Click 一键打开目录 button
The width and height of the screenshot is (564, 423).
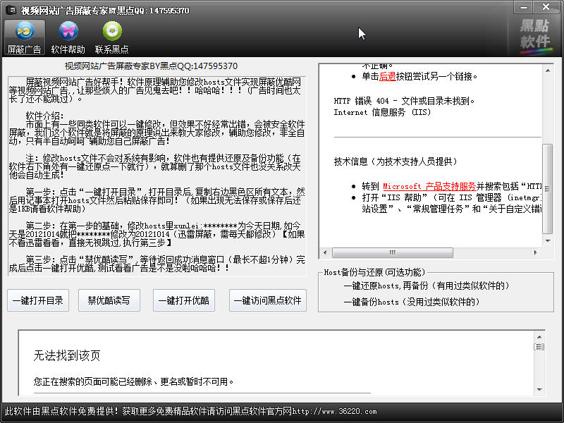(x=38, y=300)
